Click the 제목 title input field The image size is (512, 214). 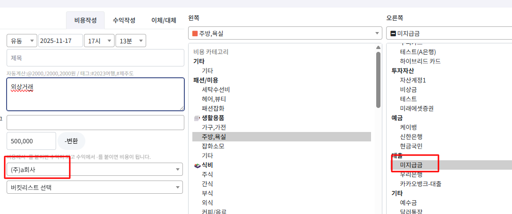point(95,58)
